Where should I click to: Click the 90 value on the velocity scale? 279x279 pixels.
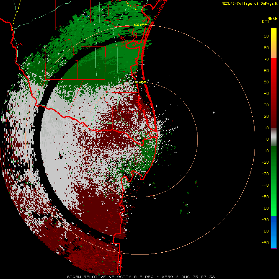pyautogui.click(x=266, y=36)
